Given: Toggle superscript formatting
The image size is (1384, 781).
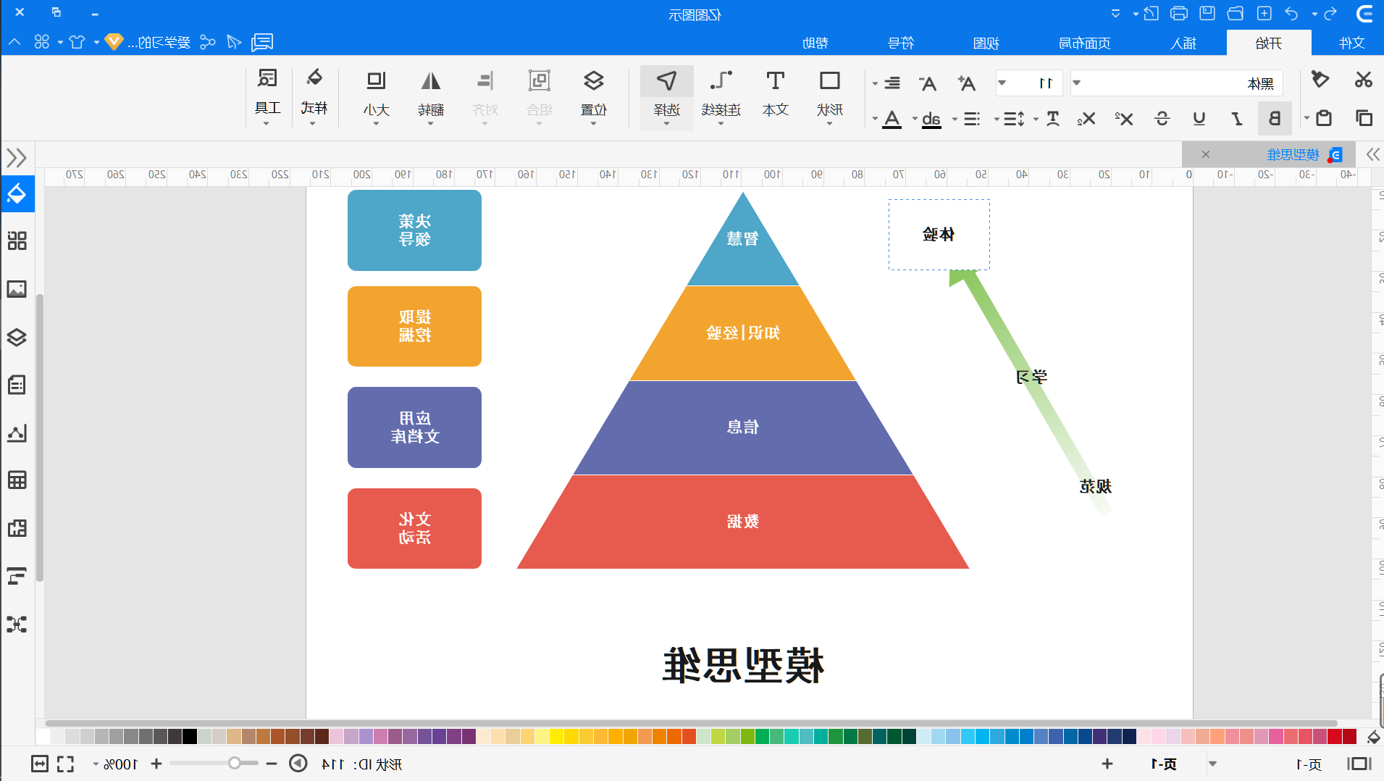Looking at the screenshot, I should 1123,118.
